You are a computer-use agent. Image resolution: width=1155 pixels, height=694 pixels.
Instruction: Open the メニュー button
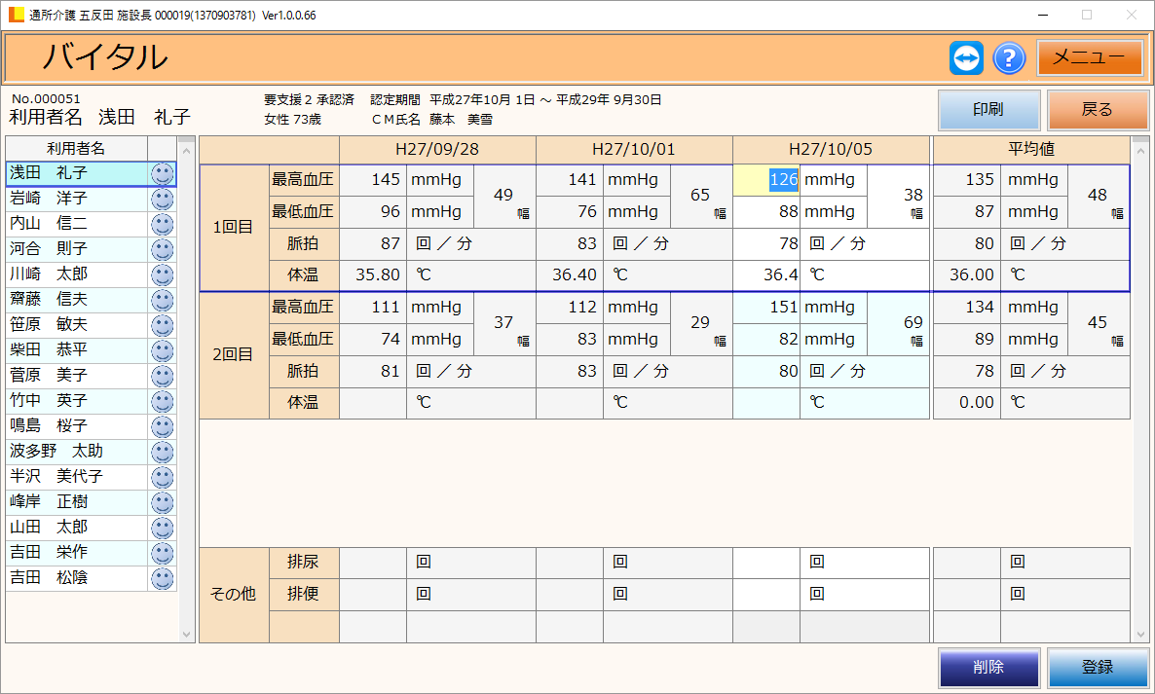(1090, 57)
